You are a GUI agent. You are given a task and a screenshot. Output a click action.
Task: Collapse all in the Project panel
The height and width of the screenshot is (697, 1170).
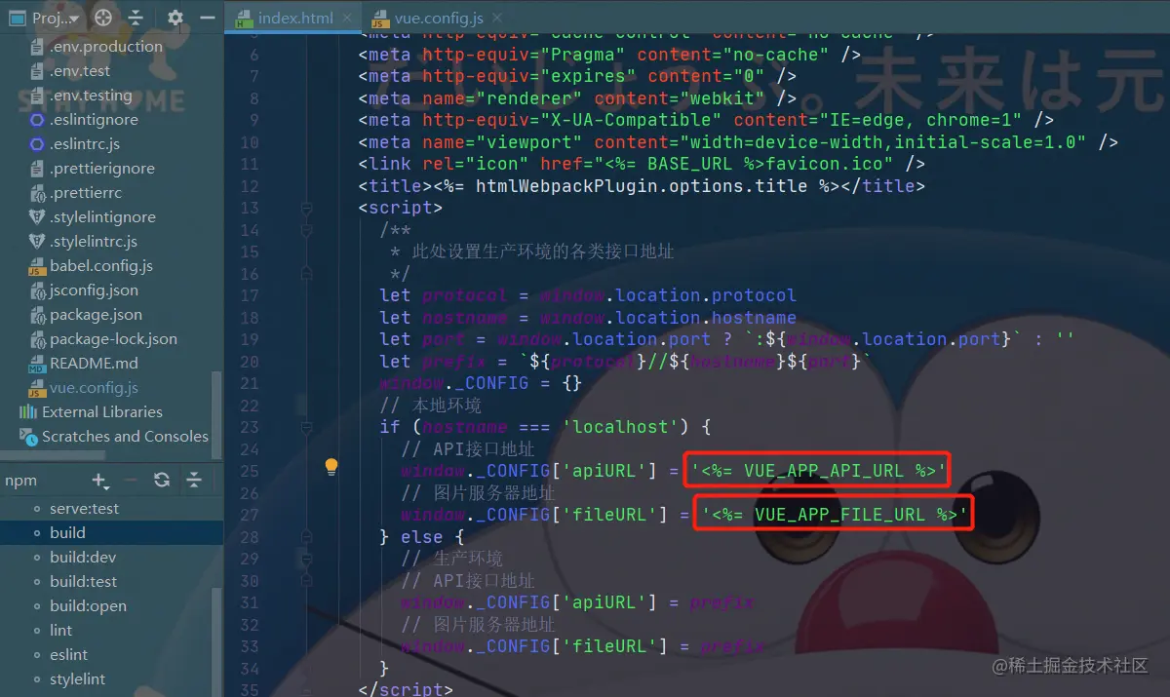pyautogui.click(x=136, y=18)
